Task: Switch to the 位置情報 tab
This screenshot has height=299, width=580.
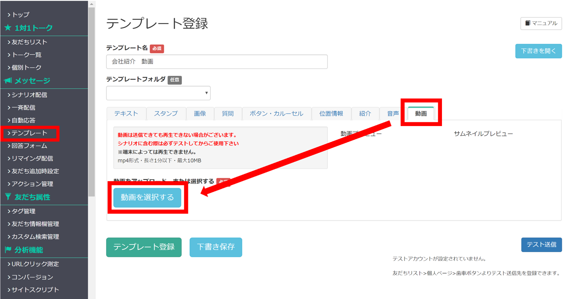Action: point(331,114)
